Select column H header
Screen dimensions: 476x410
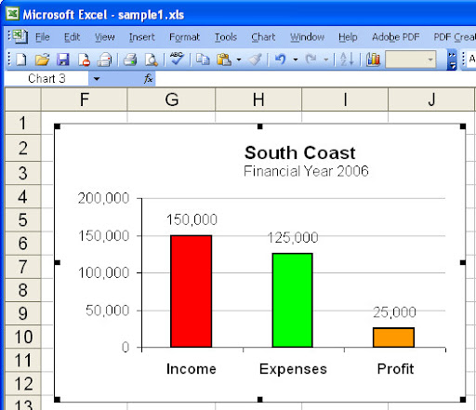pos(258,99)
